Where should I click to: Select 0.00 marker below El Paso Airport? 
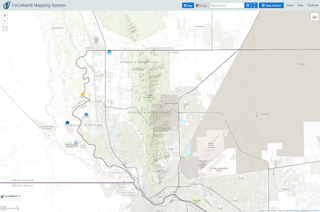click(241, 176)
